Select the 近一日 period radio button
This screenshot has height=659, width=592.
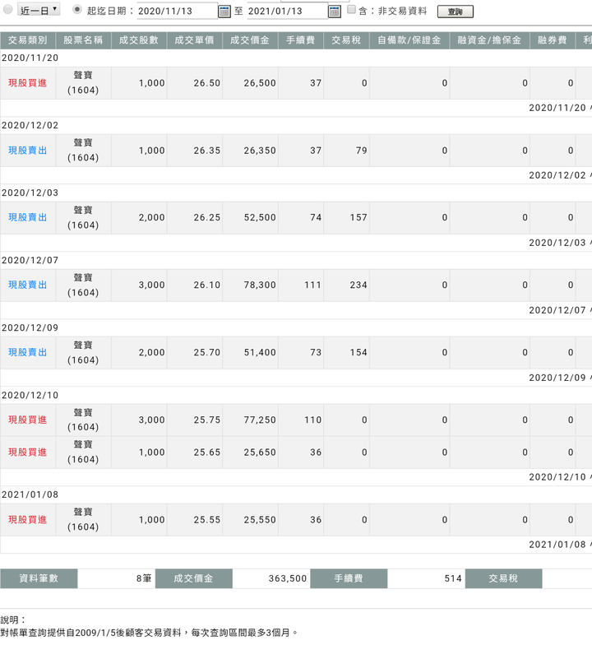point(7,9)
